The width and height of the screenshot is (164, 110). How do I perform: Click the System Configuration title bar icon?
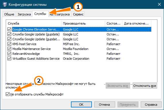[x=5, y=4]
